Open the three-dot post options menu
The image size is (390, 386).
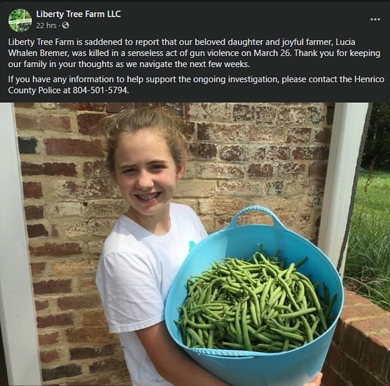click(375, 19)
